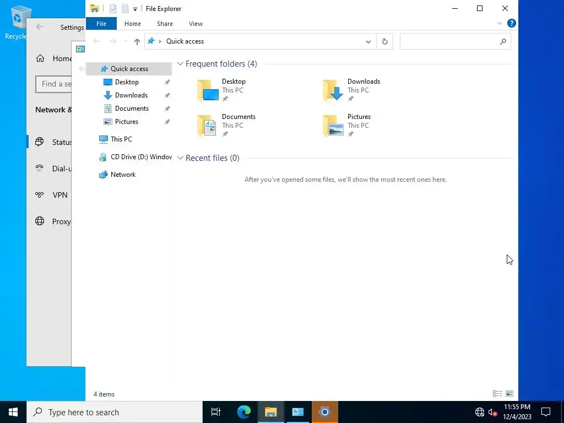The height and width of the screenshot is (423, 564).
Task: Open the Customize Quick Access Toolbar dropdown
Action: pyautogui.click(x=135, y=9)
